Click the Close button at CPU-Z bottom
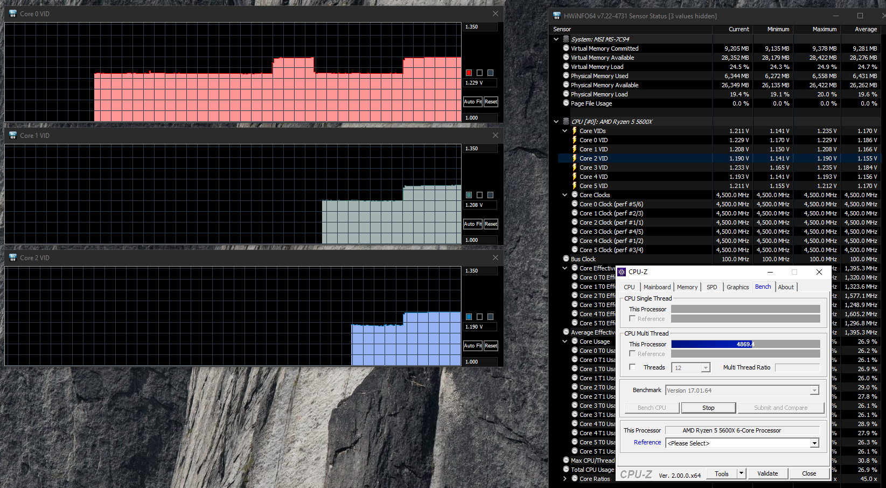The image size is (886, 488). click(x=809, y=473)
